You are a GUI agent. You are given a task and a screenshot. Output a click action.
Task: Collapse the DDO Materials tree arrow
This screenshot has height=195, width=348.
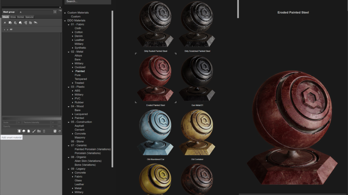(x=65, y=21)
